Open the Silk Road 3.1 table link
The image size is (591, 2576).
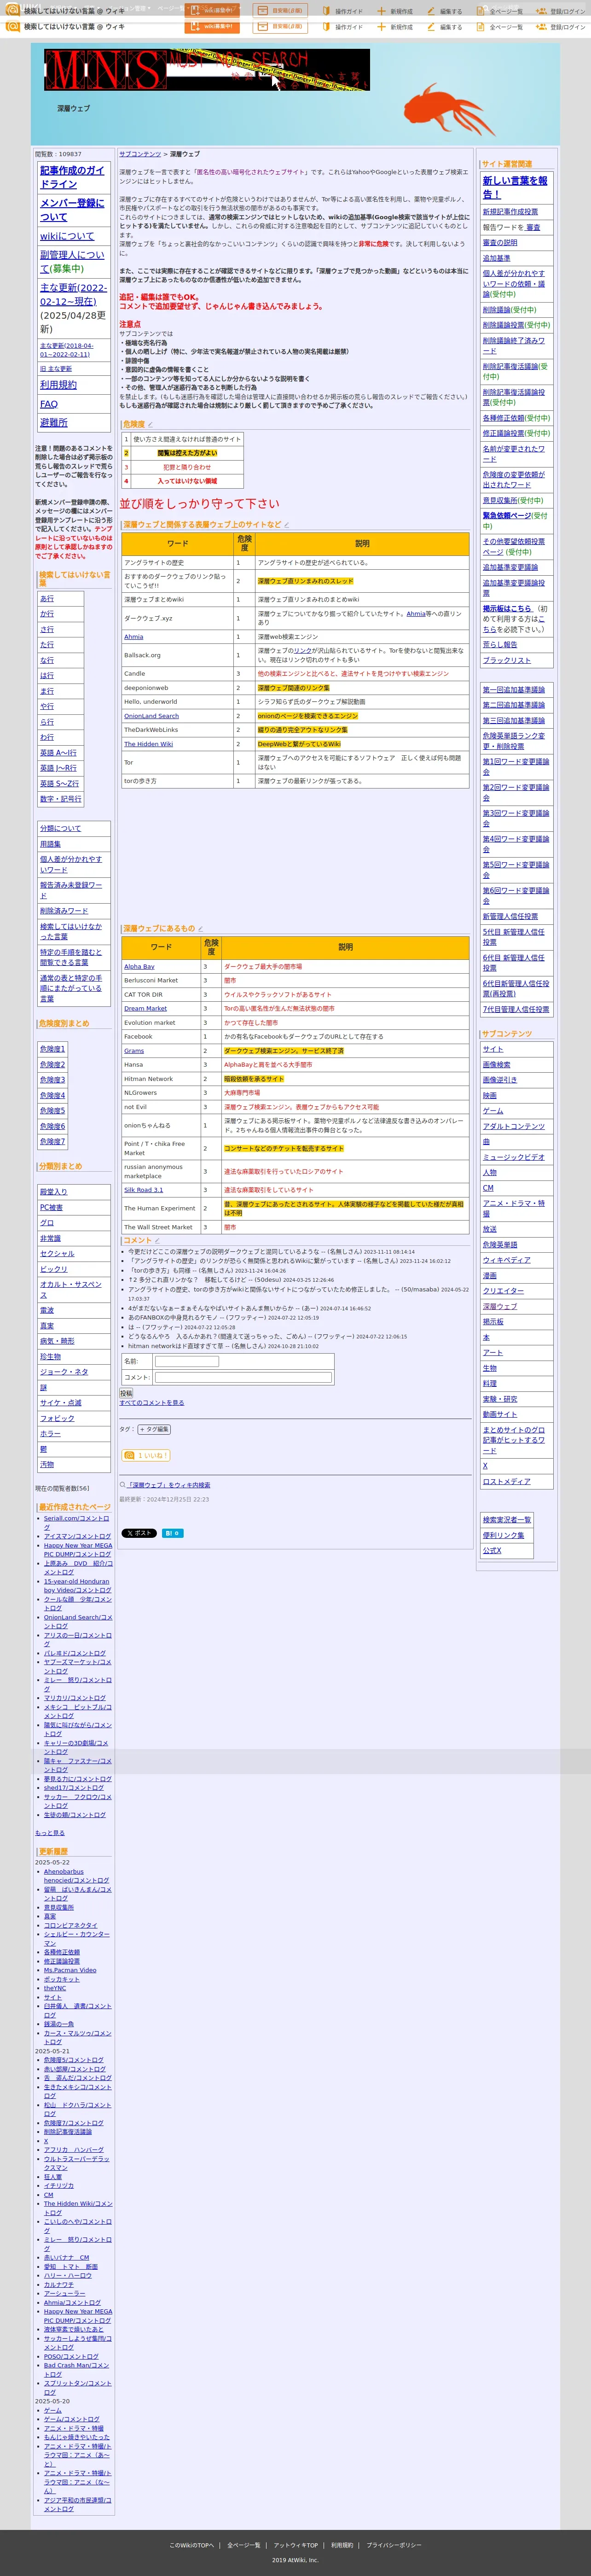point(143,1190)
